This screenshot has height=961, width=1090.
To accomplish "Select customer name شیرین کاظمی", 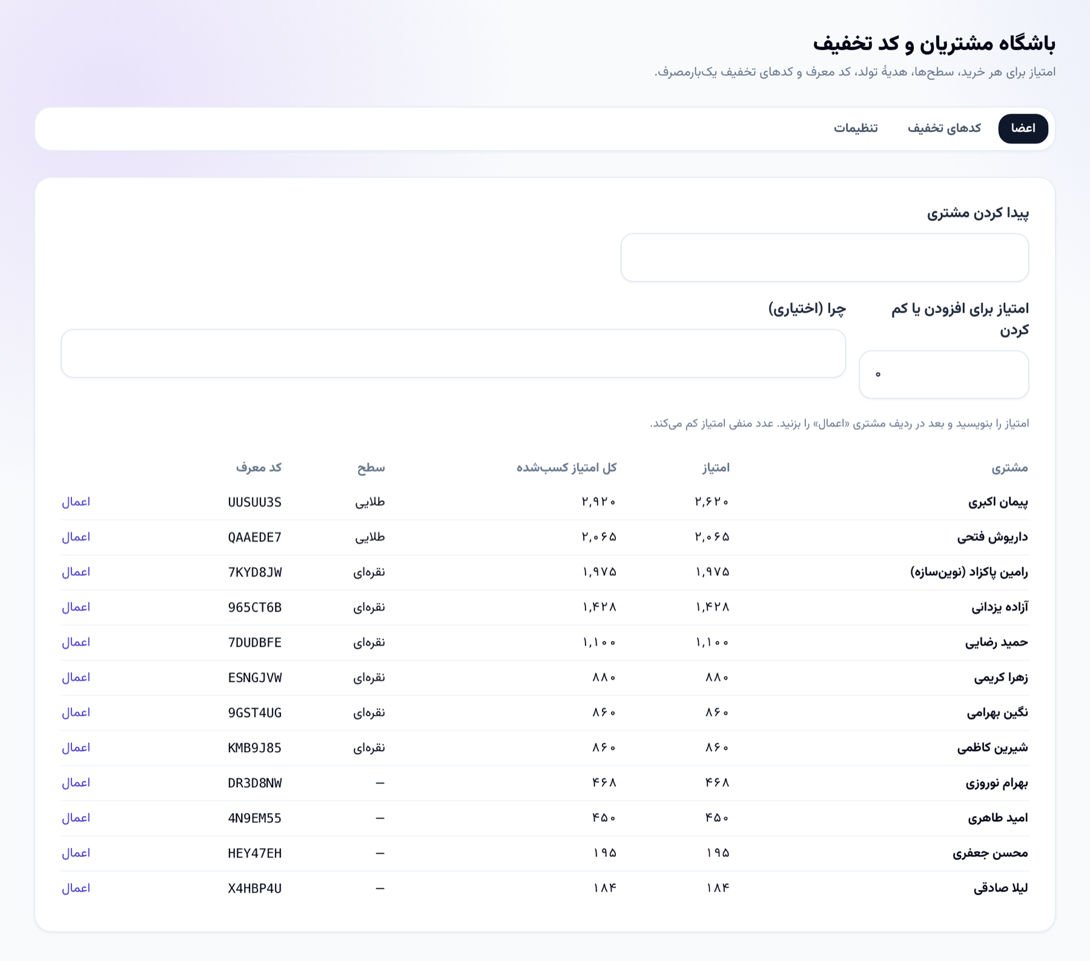I will point(993,748).
